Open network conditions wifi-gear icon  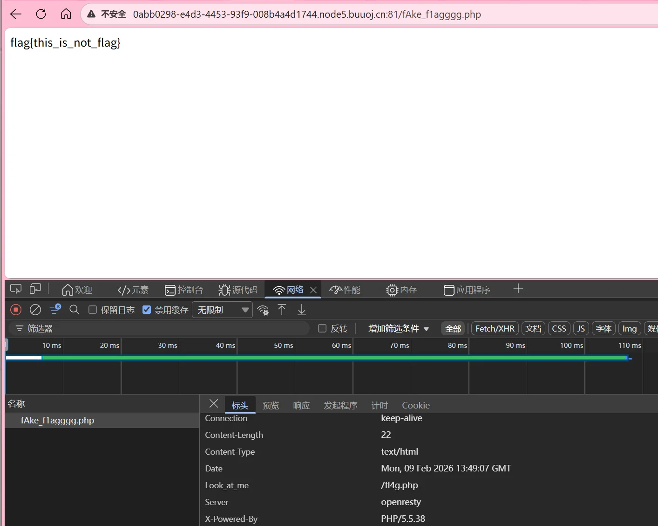pos(263,310)
